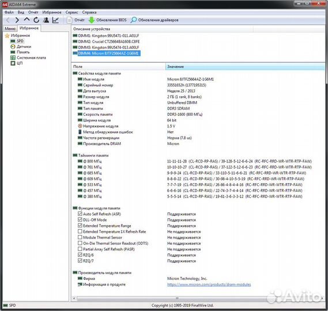Open the graph chart toolbar icon
Screen dimensions: 328x311
click(x=55, y=20)
